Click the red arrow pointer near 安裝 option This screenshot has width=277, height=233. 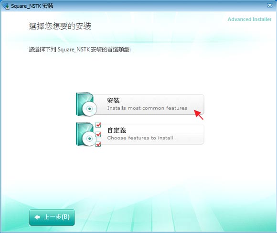point(199,115)
